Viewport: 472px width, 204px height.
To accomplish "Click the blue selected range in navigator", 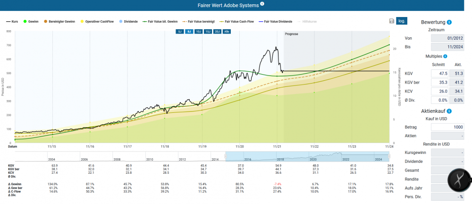I will tap(307, 157).
